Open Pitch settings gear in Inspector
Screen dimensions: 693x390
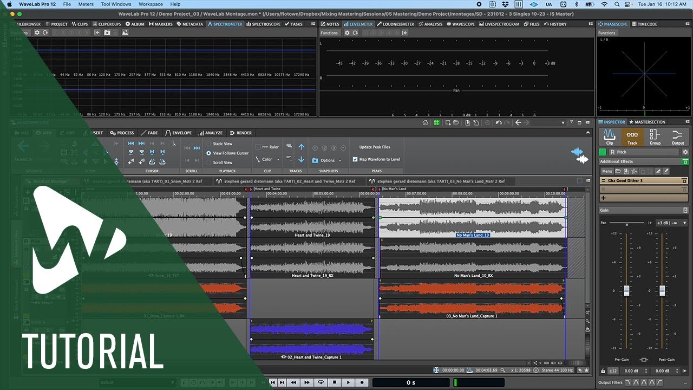point(685,152)
